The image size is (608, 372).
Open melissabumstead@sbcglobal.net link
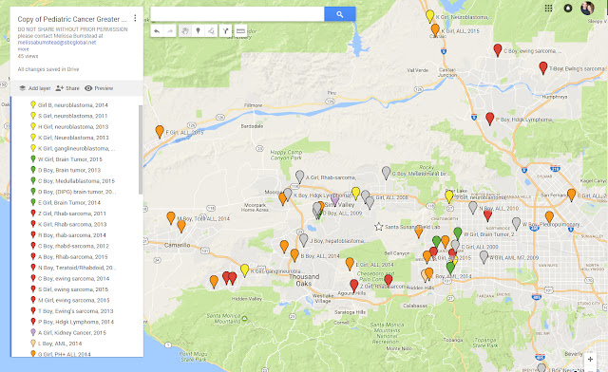pos(57,43)
